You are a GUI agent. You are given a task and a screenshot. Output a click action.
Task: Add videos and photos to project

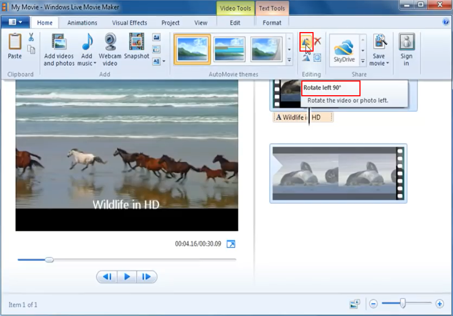(x=59, y=50)
